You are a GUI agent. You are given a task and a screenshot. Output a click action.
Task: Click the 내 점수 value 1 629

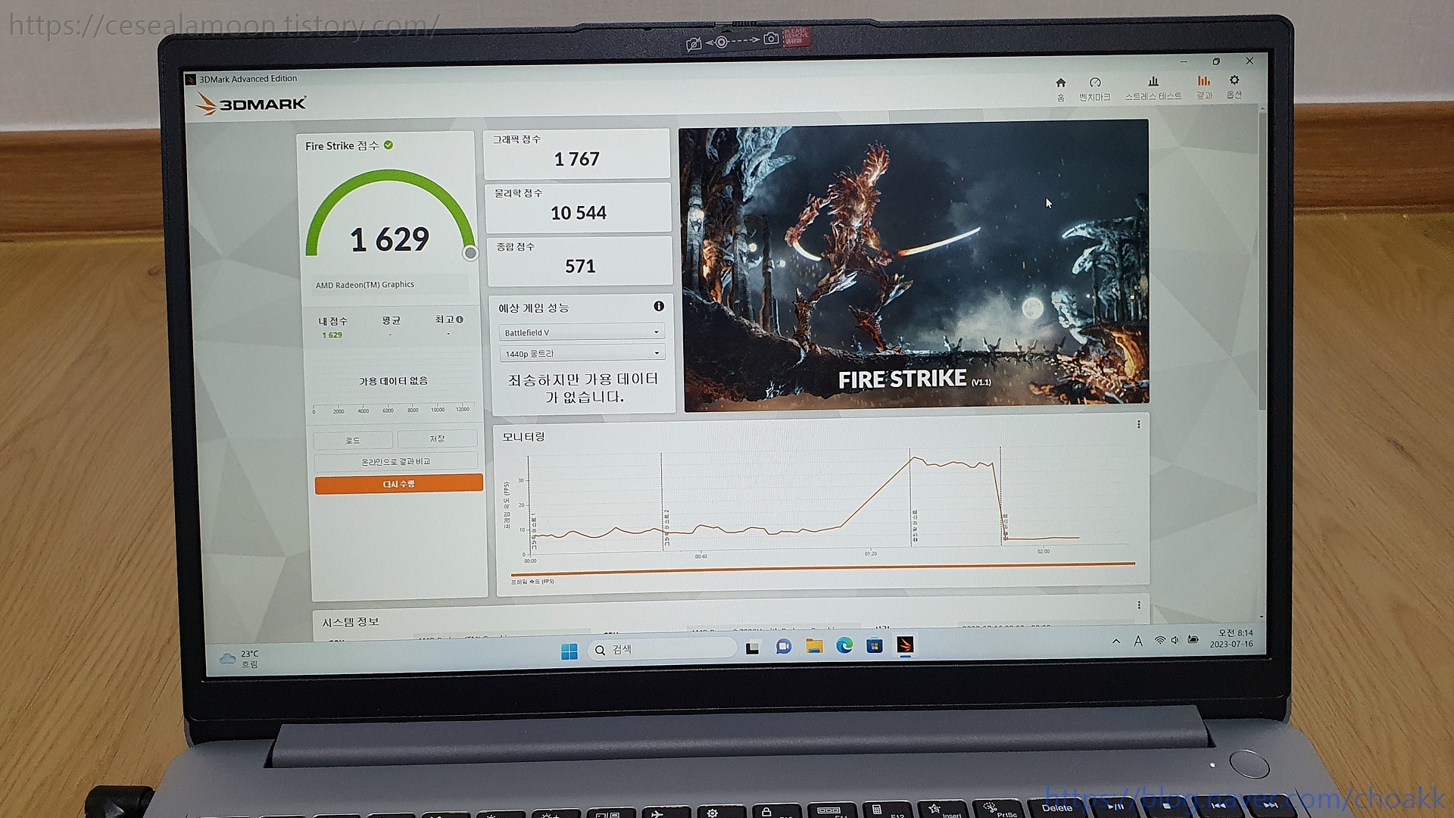(332, 335)
